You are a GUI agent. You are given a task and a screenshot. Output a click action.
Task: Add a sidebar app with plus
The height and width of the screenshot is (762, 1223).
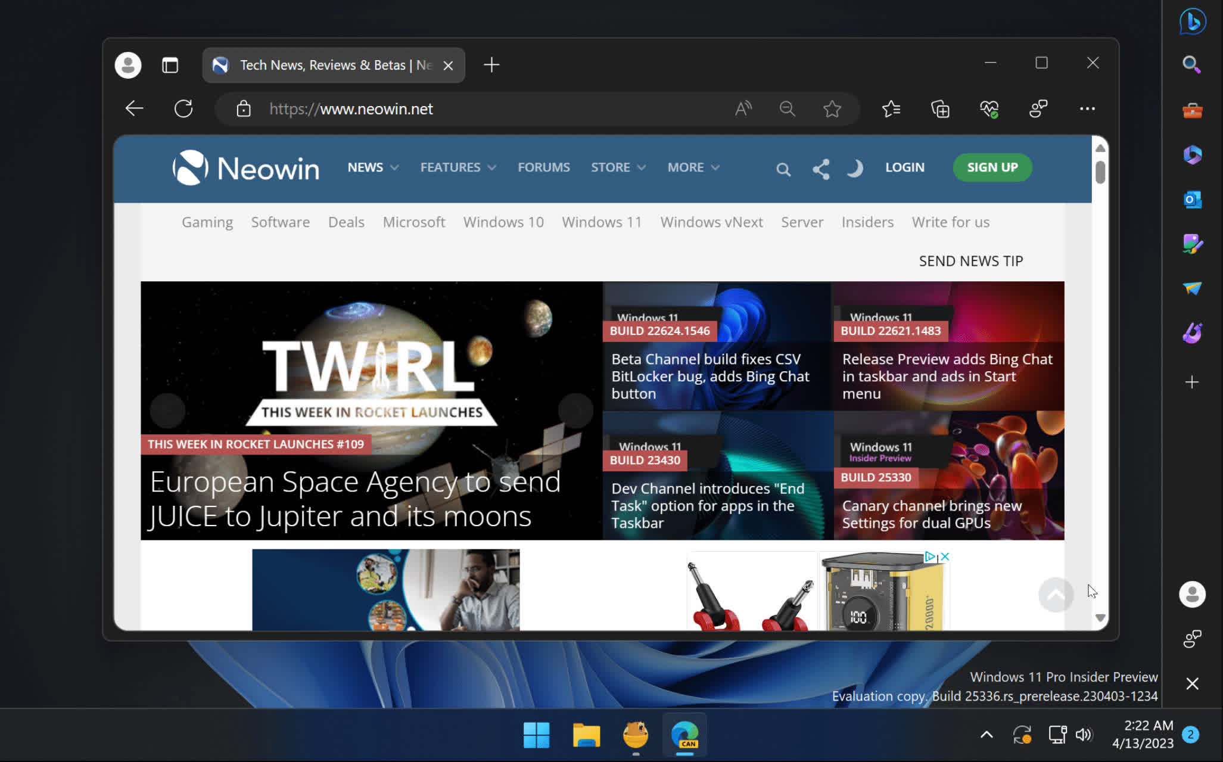pyautogui.click(x=1192, y=382)
